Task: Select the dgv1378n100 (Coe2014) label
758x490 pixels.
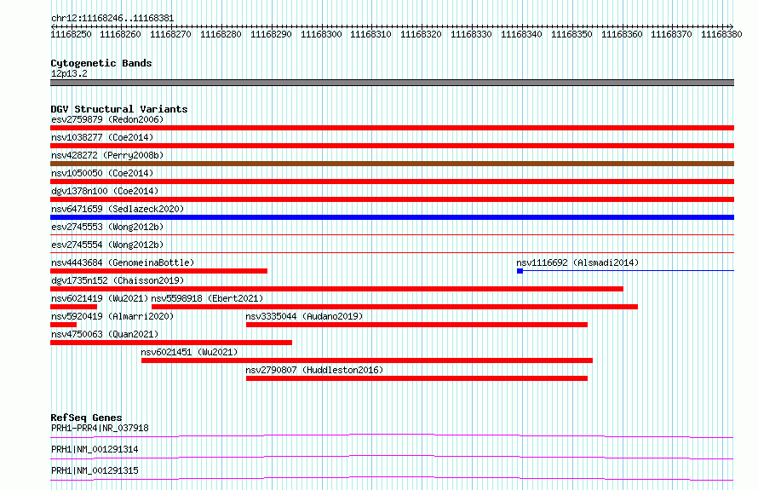Action: (x=105, y=191)
